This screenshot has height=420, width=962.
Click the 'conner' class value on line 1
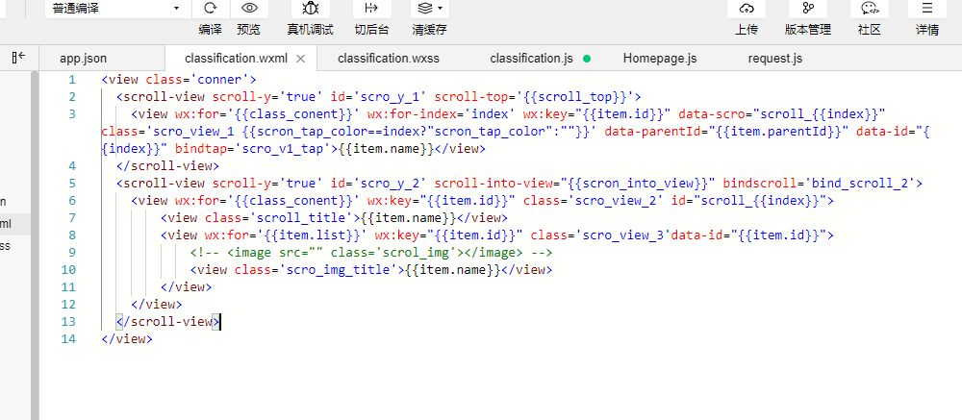tap(219, 80)
